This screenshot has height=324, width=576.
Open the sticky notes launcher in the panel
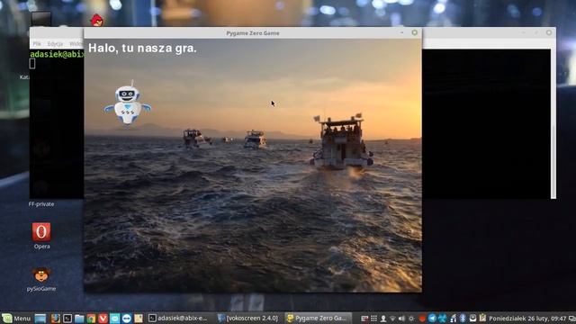click(x=138, y=318)
